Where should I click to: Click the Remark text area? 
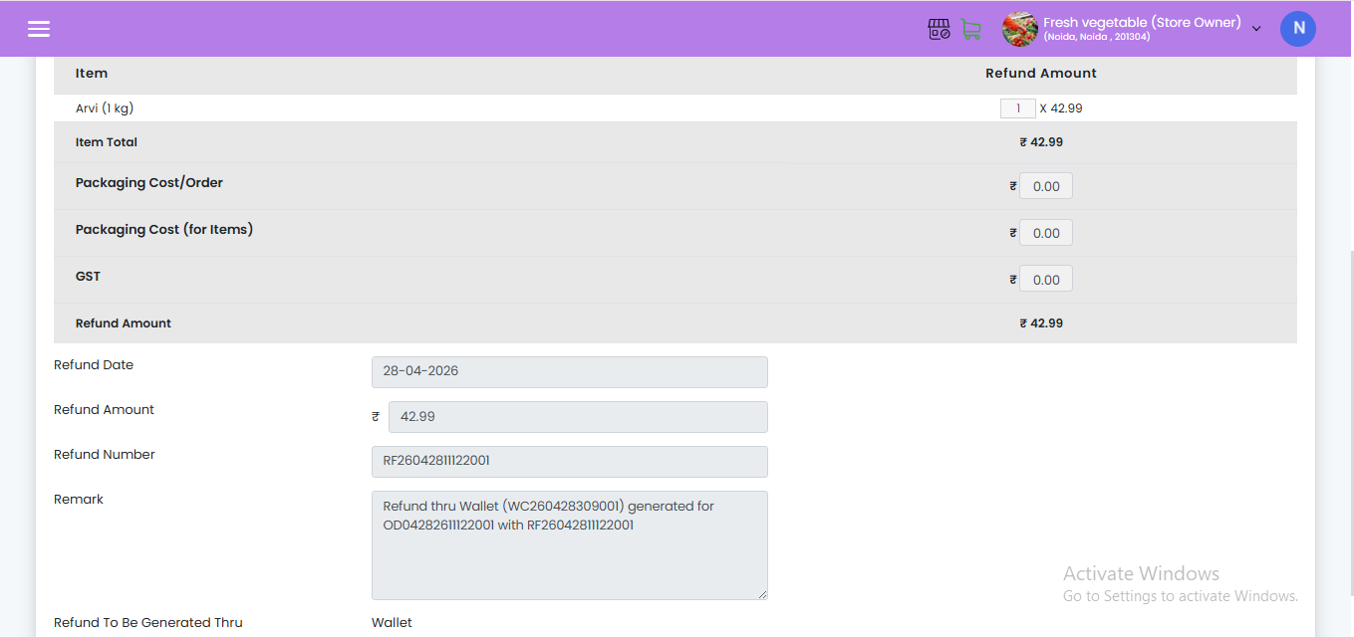570,545
